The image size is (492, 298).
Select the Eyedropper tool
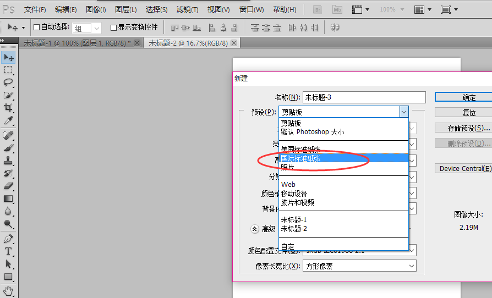click(8, 120)
